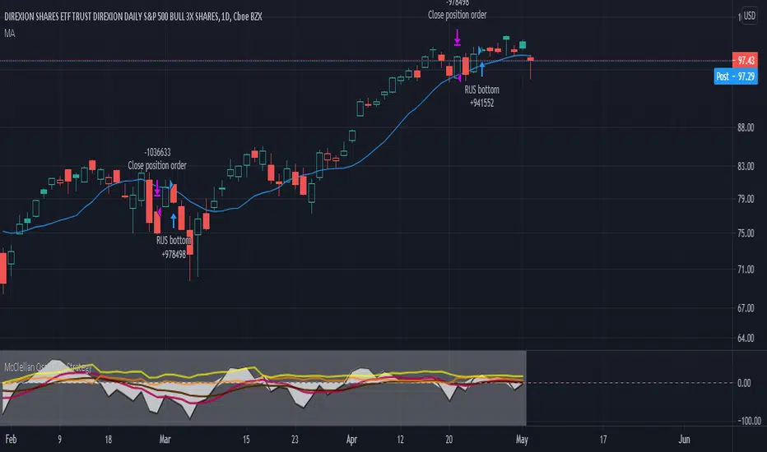Click the blue up arrow above RUS bottom +978498
767x452 pixels.
pos(173,220)
